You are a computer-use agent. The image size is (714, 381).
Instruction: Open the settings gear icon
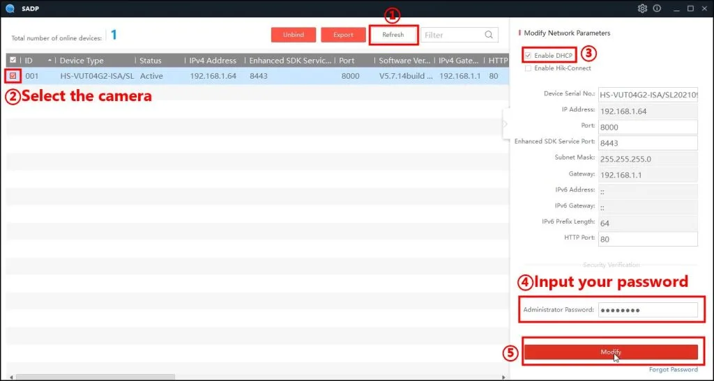click(642, 8)
